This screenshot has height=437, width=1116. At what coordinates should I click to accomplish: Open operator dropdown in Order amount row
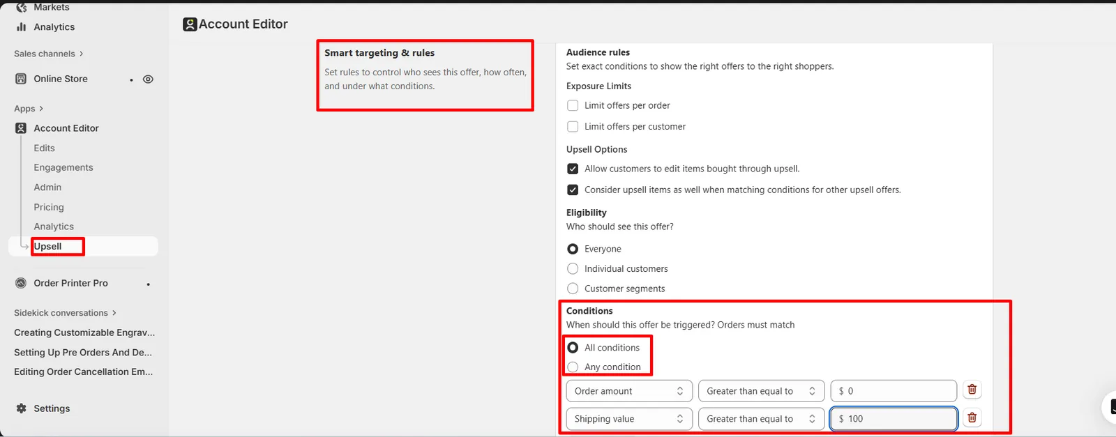(761, 391)
